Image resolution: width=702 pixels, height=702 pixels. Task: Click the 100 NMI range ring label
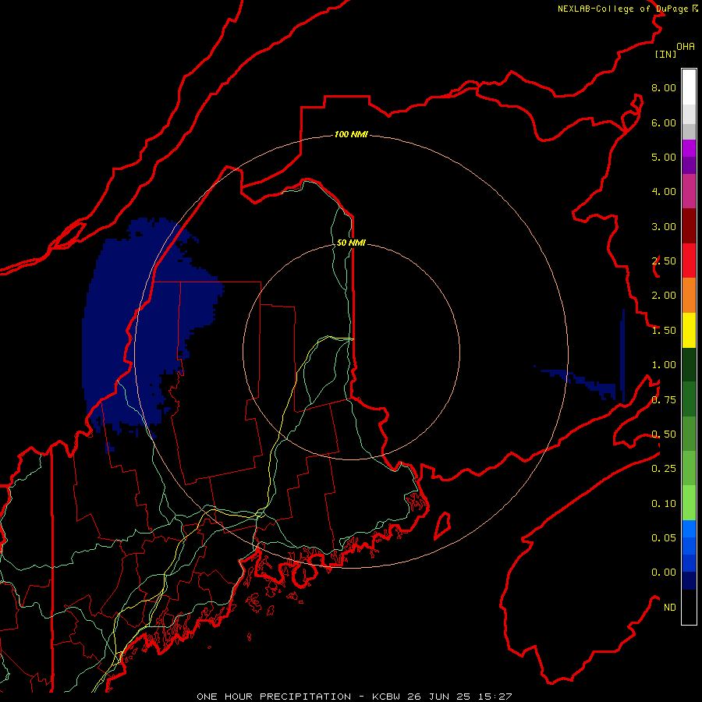(x=351, y=134)
